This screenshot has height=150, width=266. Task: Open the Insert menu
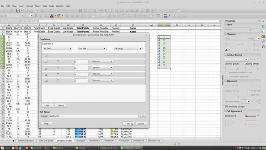[21, 6]
